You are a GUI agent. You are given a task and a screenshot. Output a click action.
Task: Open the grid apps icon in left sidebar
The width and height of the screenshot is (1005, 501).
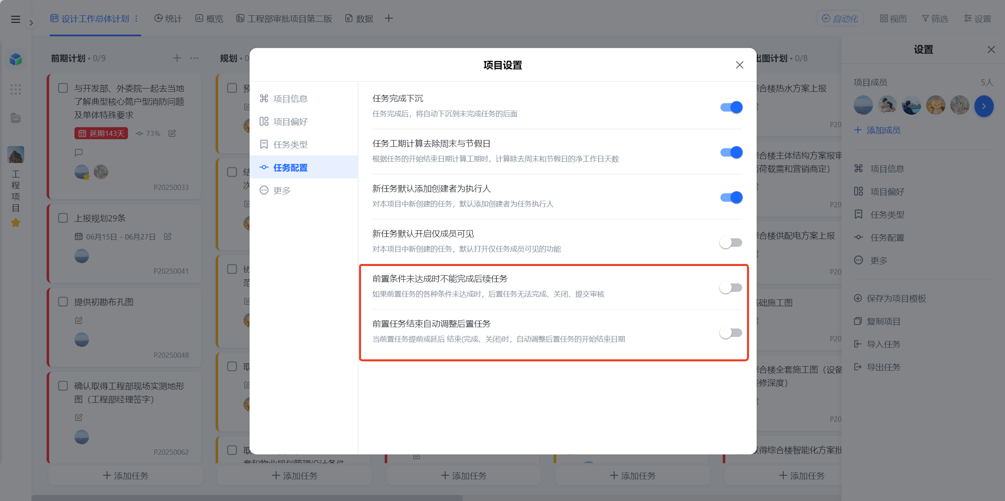16,89
